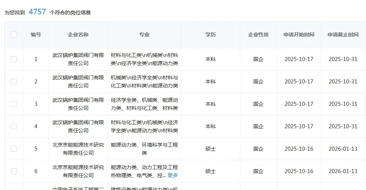The height and width of the screenshot is (190, 366).
Task: Click the 企业名称 column header
Action: tap(78, 35)
